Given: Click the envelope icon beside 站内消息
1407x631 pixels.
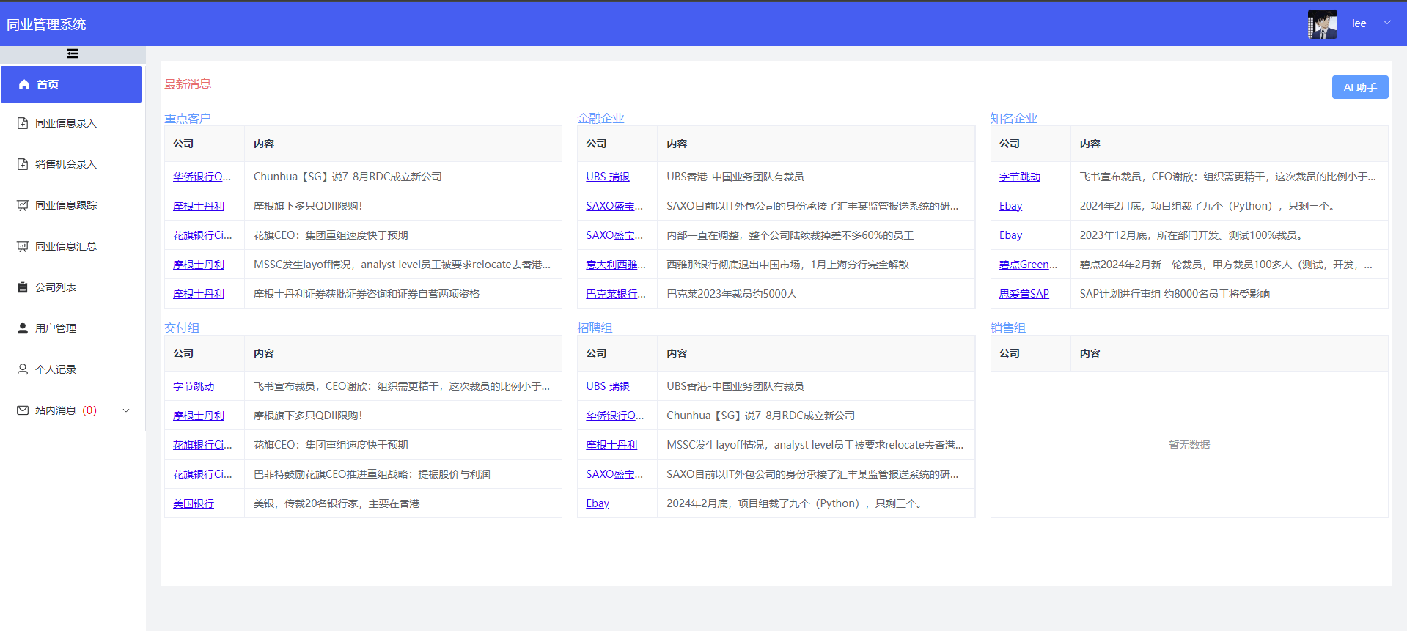Looking at the screenshot, I should pos(23,410).
